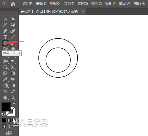Switch to Draw Behind mode
This screenshot has width=148, height=136.
coord(9,126)
